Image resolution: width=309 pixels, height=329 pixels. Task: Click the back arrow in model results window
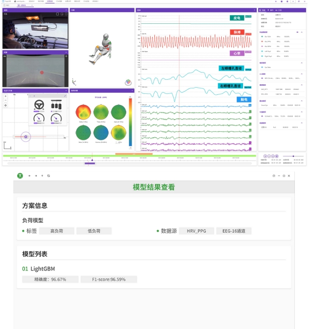(x=30, y=176)
